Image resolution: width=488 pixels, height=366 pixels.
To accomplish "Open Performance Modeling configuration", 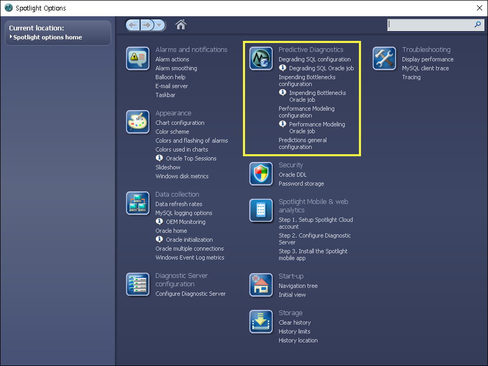I will pos(306,112).
